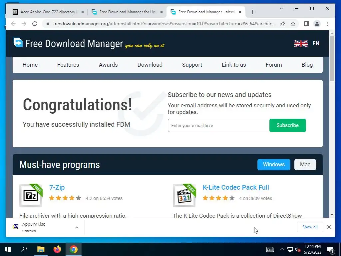Image resolution: width=341 pixels, height=256 pixels.
Task: Click the address bar URL
Action: click(x=164, y=24)
